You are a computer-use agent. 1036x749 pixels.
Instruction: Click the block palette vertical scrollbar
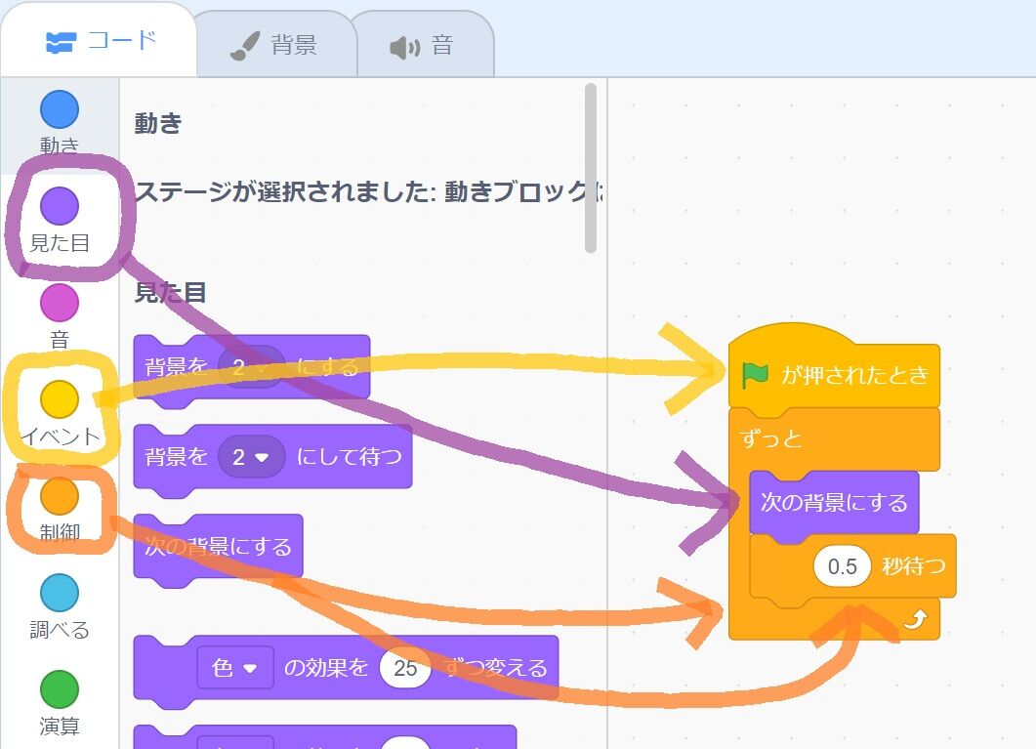591,168
